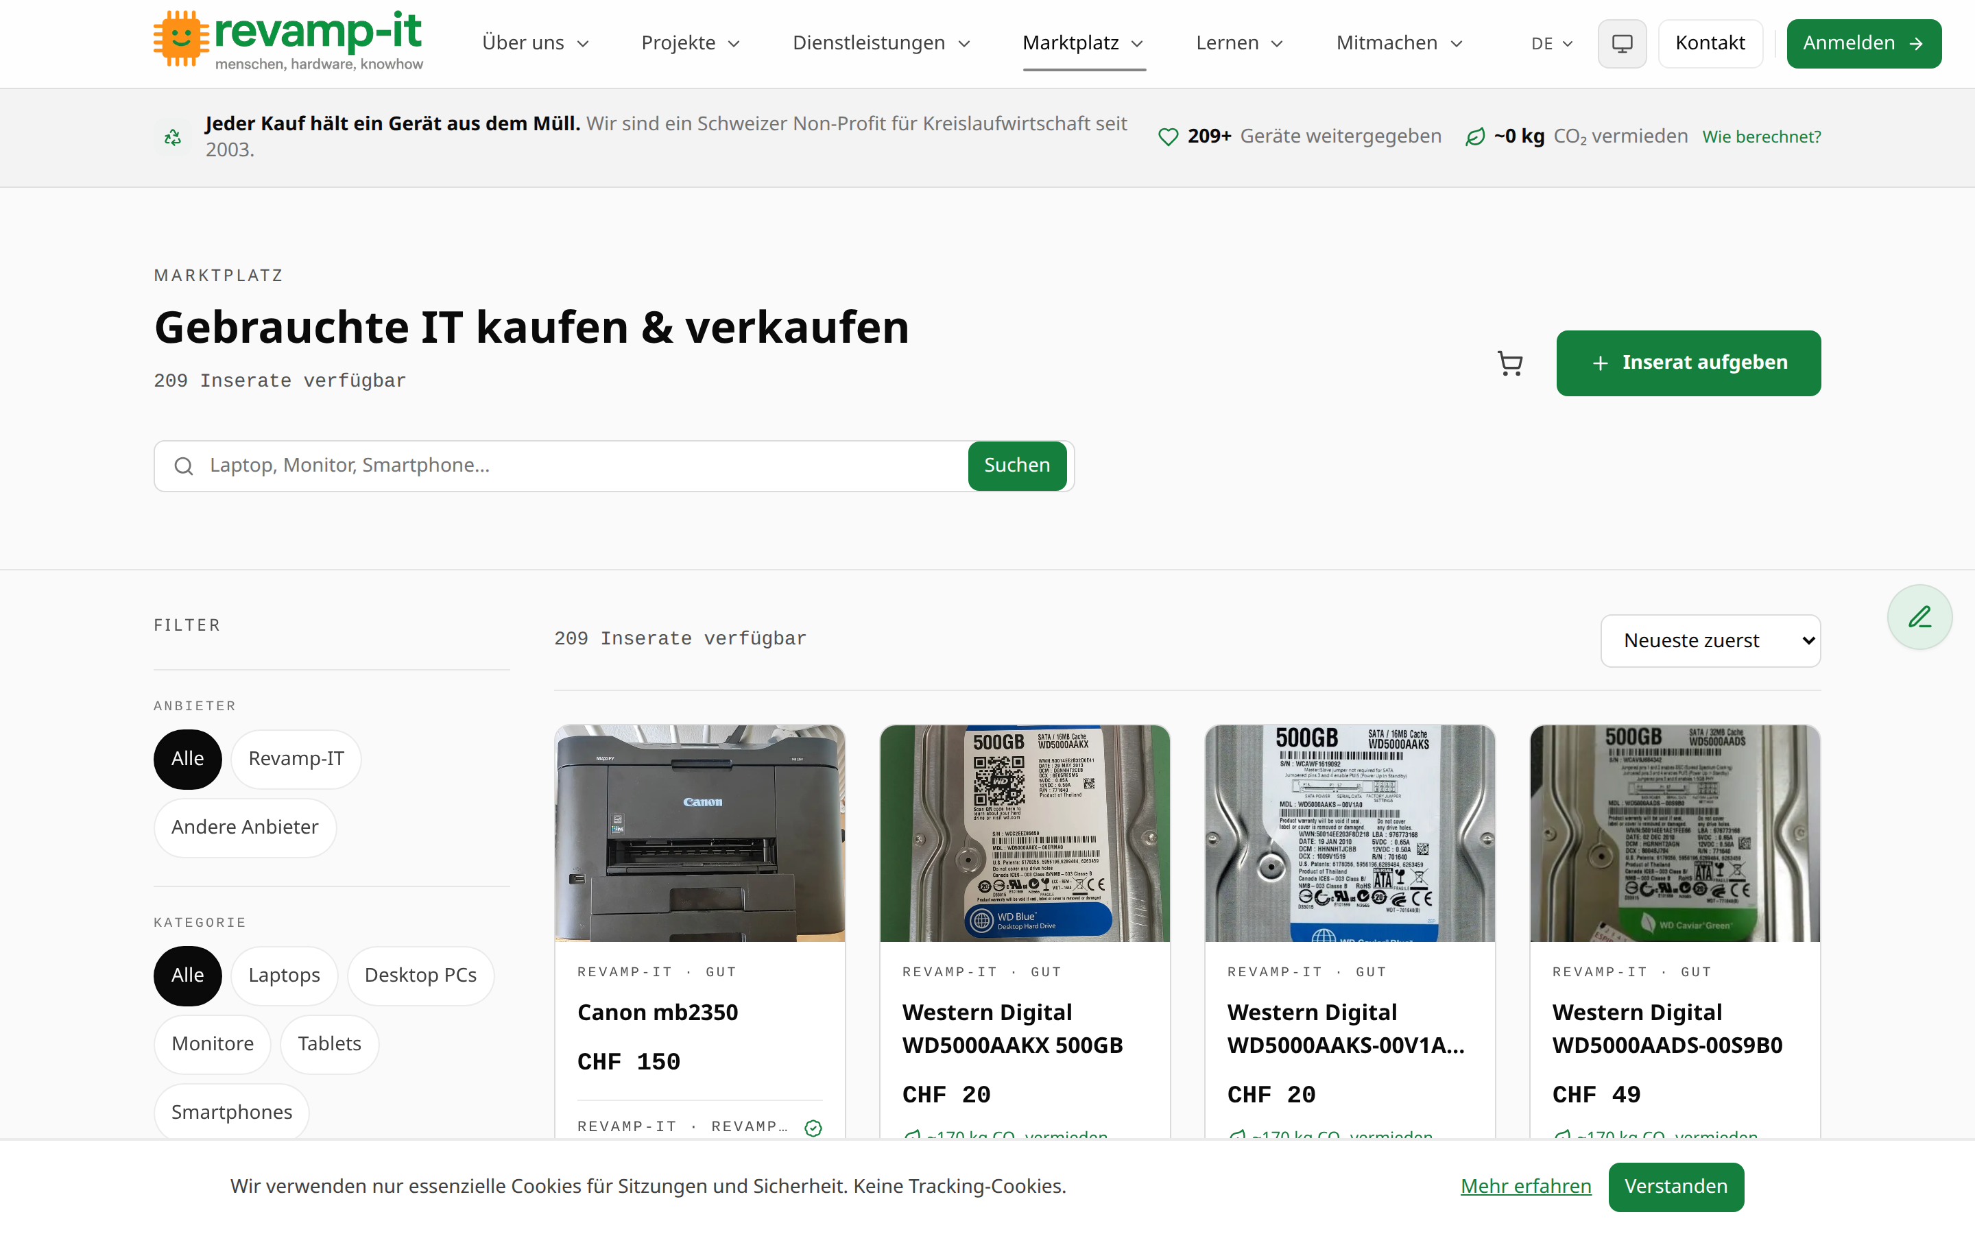Expand the Über uns menu
Viewport: 1975px width, 1234px height.
[x=536, y=43]
